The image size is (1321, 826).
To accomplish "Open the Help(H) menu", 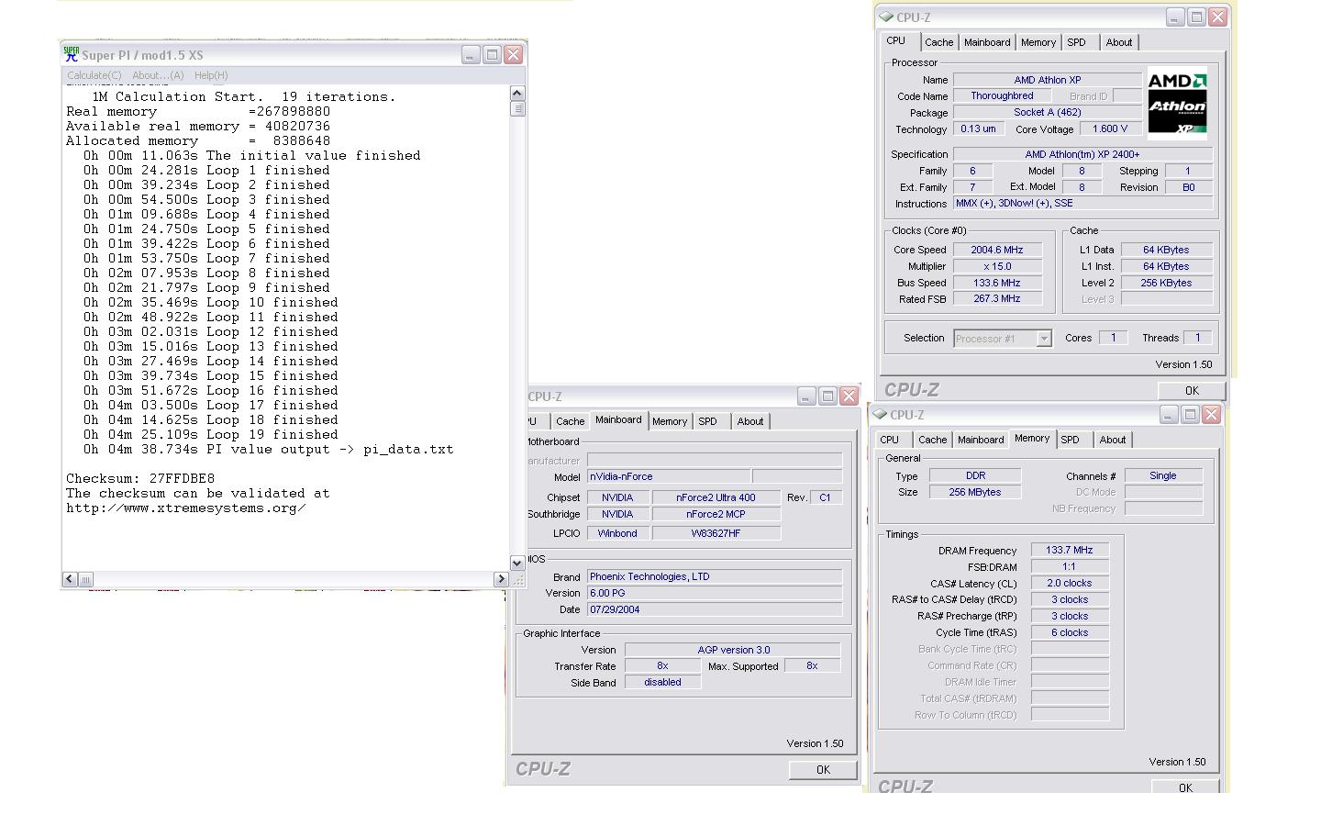I will (x=211, y=75).
